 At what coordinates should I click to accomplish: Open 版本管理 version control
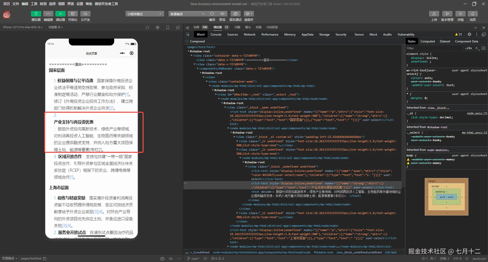click(x=447, y=14)
